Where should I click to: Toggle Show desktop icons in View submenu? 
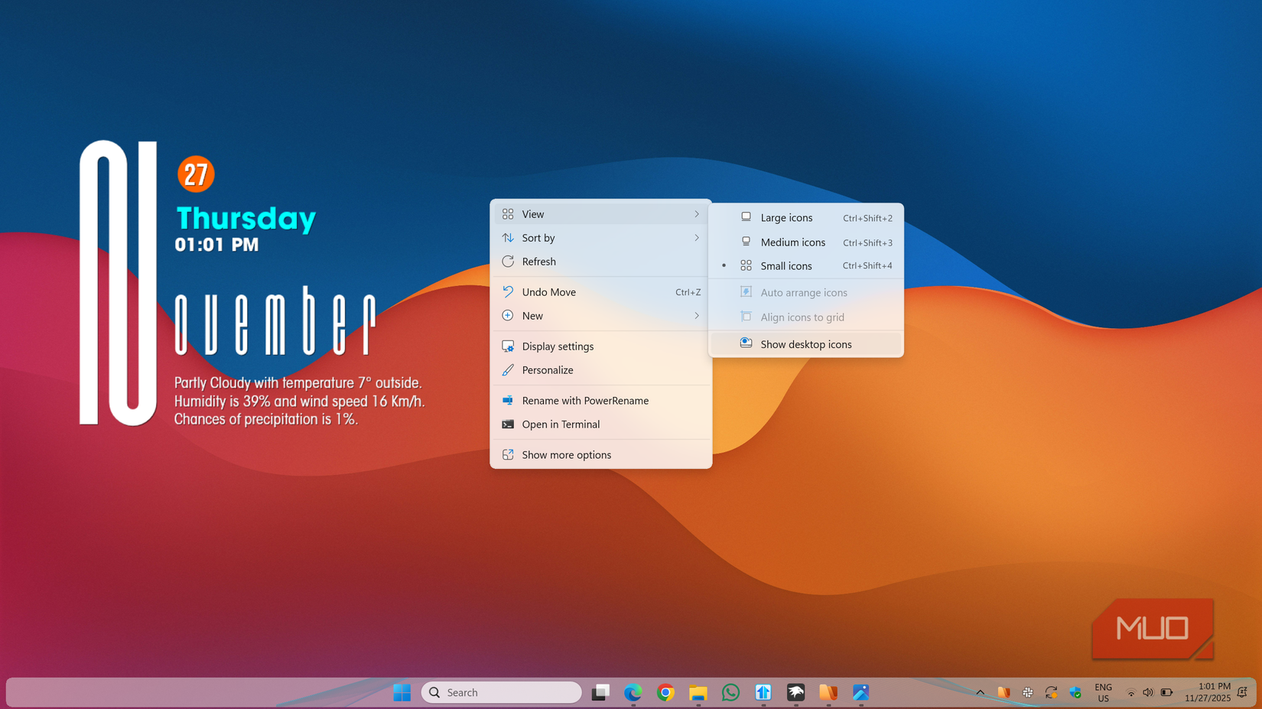(805, 343)
